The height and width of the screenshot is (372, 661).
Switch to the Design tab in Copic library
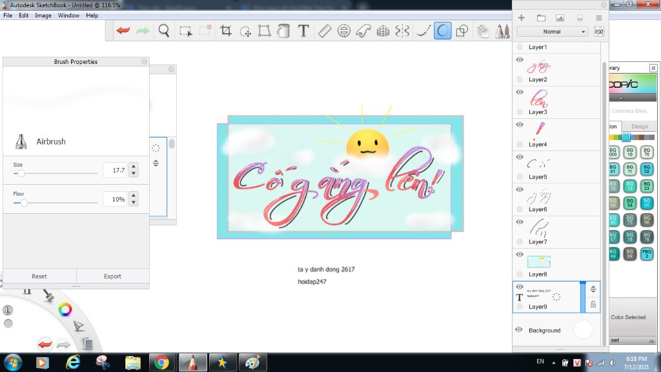640,126
